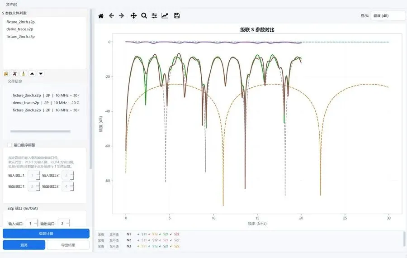Go back to previous plot view
The image size is (407, 258).
point(111,15)
